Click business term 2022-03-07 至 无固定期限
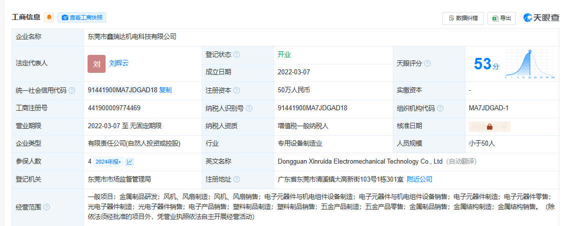565x226 pixels. click(x=125, y=126)
